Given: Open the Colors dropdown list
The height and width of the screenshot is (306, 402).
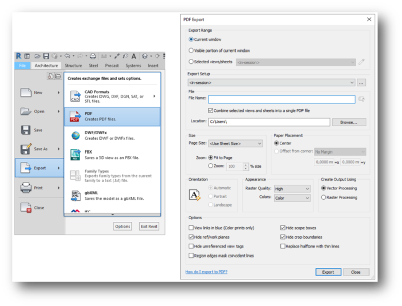Looking at the screenshot, I should (292, 198).
